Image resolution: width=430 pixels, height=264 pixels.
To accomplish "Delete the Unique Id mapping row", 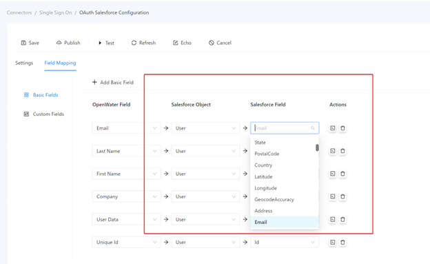I will point(342,243).
